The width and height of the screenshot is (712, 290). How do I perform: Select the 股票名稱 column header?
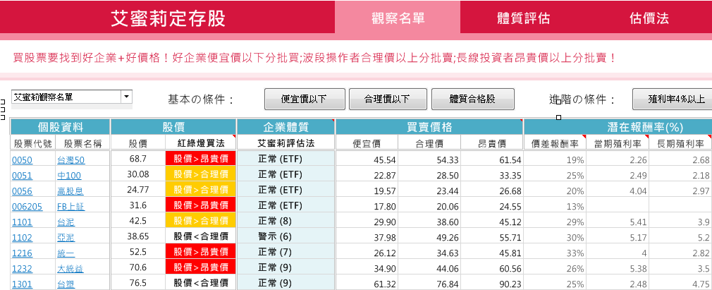tap(83, 143)
